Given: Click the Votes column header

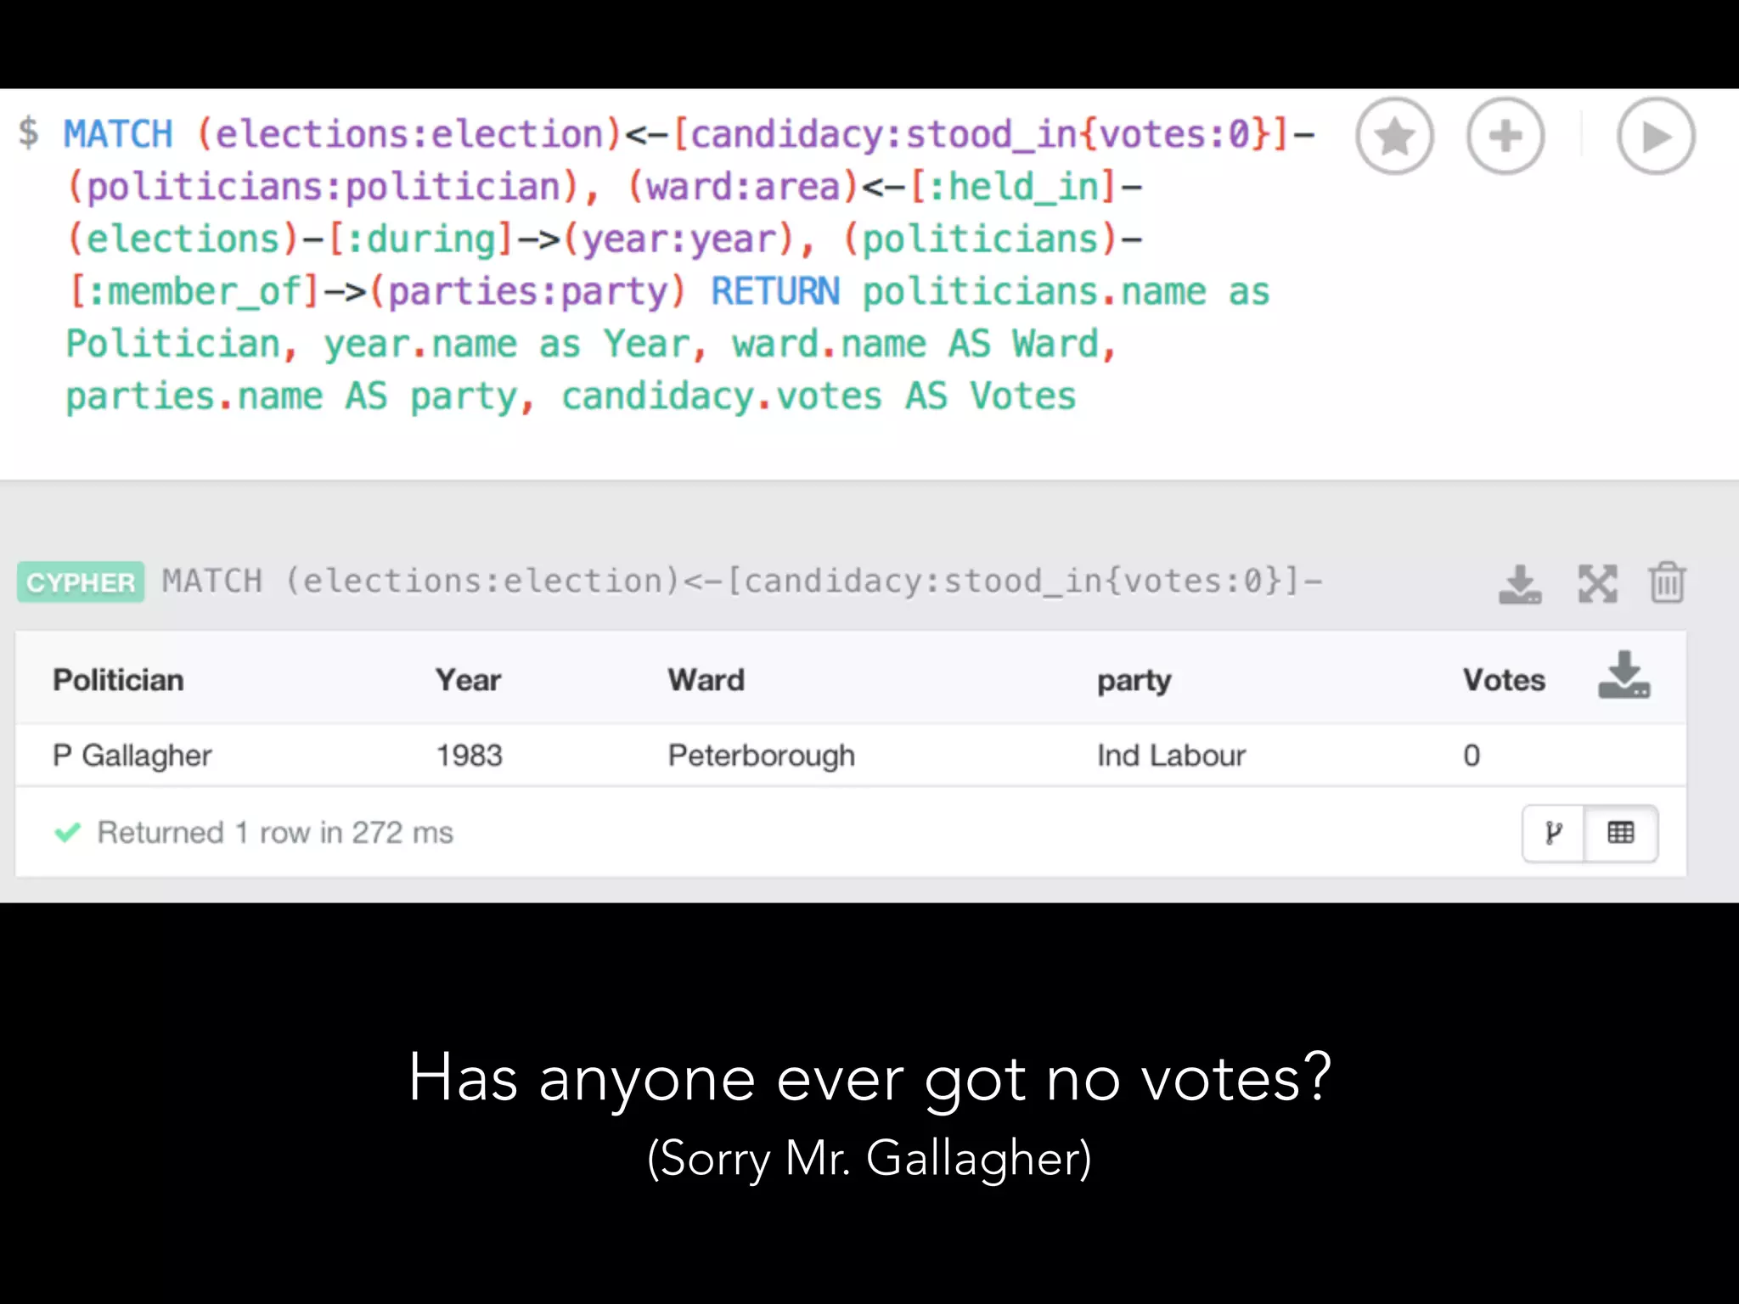Looking at the screenshot, I should coord(1504,680).
